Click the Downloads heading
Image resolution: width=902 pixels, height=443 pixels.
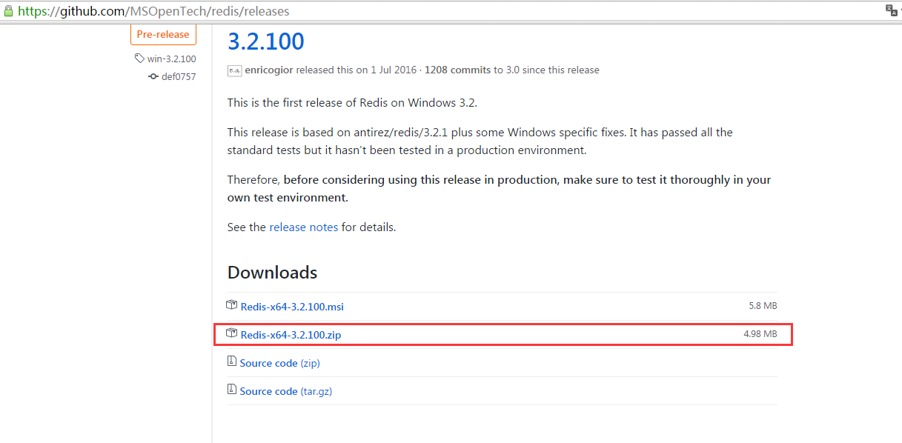(272, 273)
